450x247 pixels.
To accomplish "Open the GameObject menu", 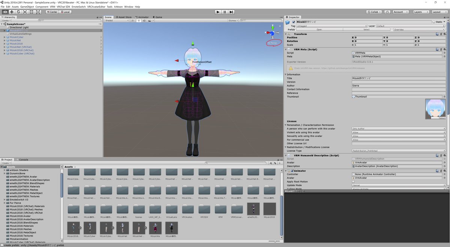I will pos(27,7).
